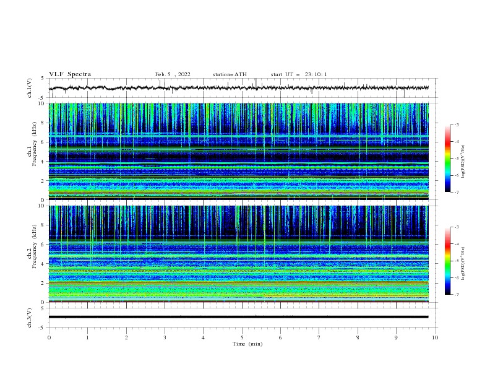Image resolution: width=490 pixels, height=379 pixels.
Task: Click the "6" kHz tick of ch.2 spectrogram
Action: 43,244
